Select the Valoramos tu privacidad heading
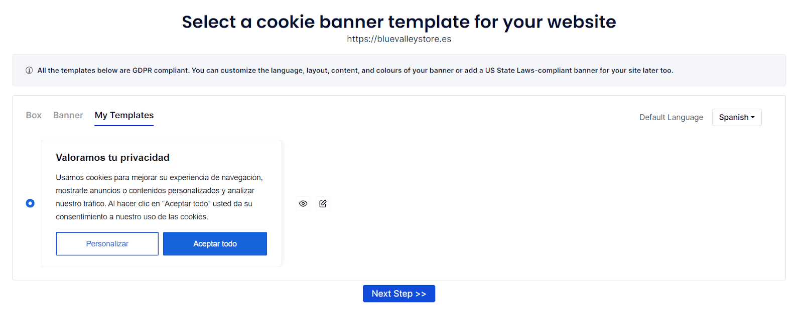Screen dimensions: 803x335 point(112,158)
